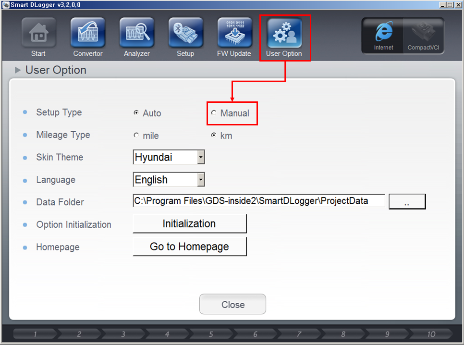464x346 pixels.
Task: Click step 9 in the bottom bar
Action: coord(387,334)
